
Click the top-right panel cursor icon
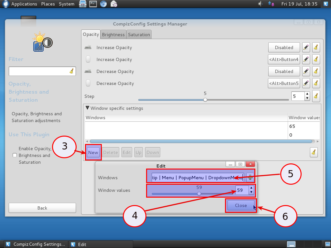[x=326, y=4]
